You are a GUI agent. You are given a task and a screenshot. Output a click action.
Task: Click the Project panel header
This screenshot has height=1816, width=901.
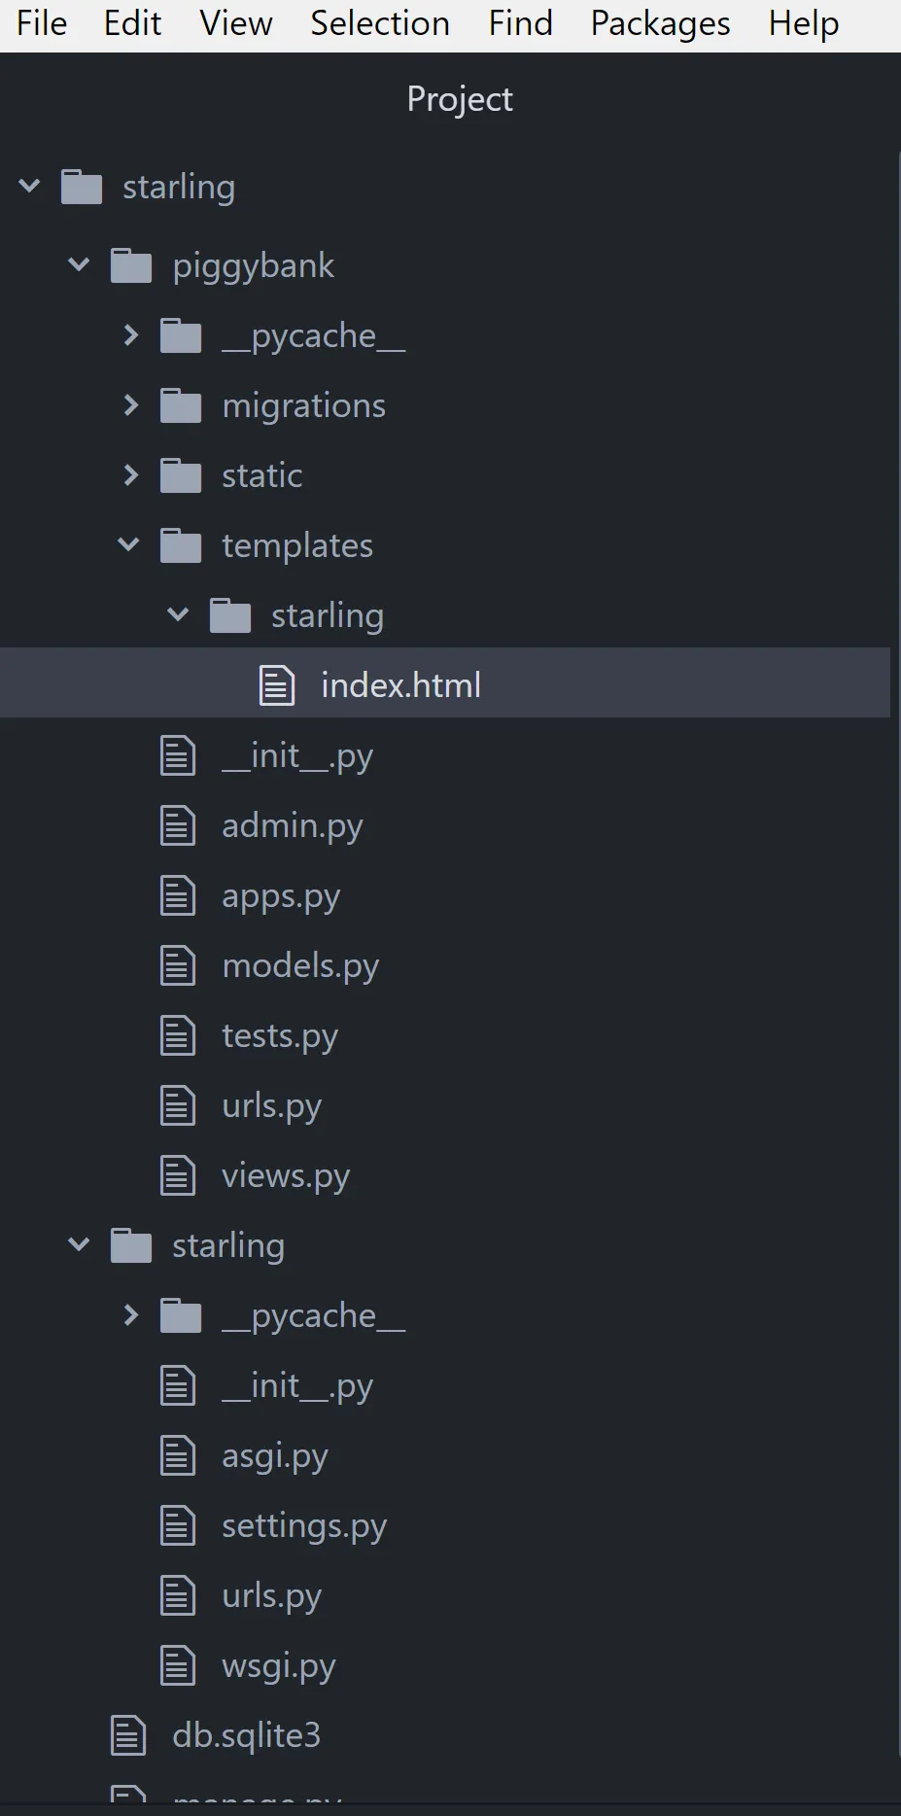click(x=459, y=99)
